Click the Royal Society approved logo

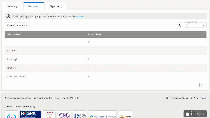click(x=102, y=114)
